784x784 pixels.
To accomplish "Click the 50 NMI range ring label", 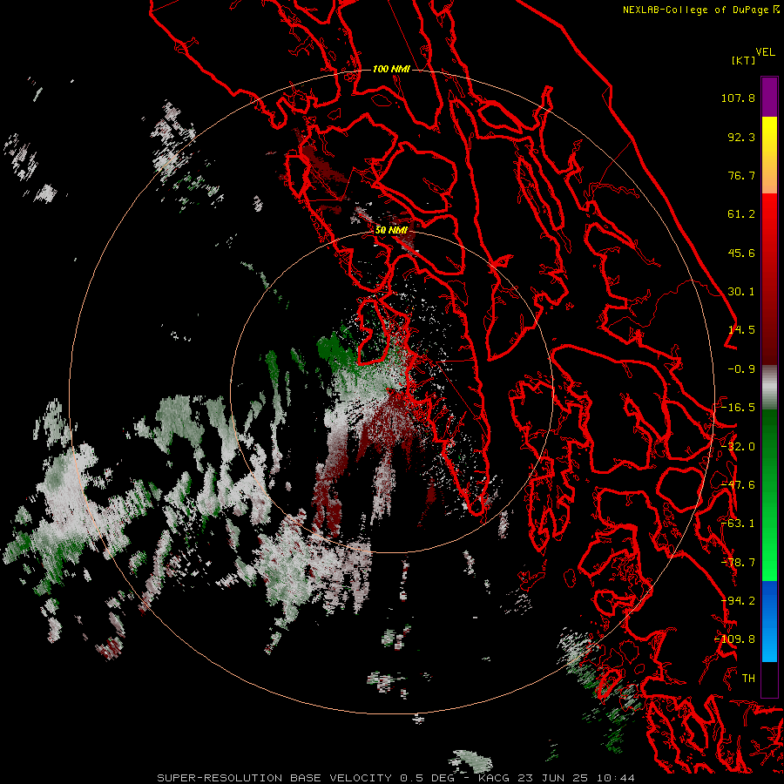I will click(391, 231).
